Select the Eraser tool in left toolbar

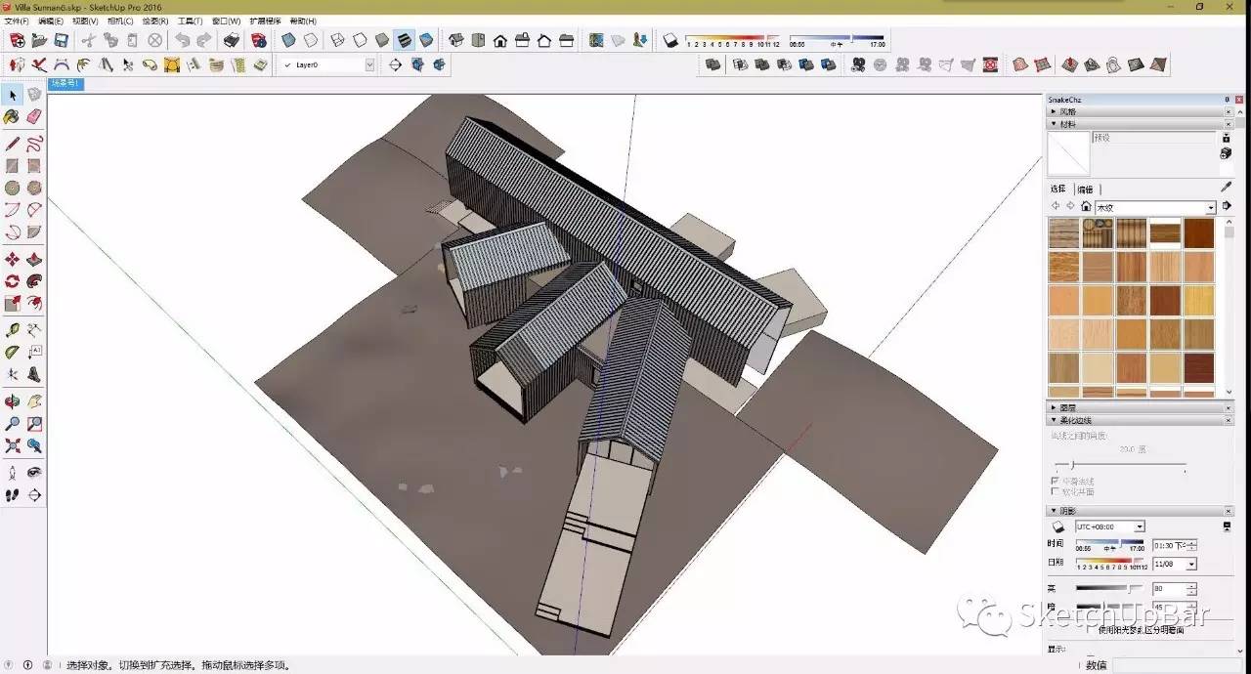[34, 117]
